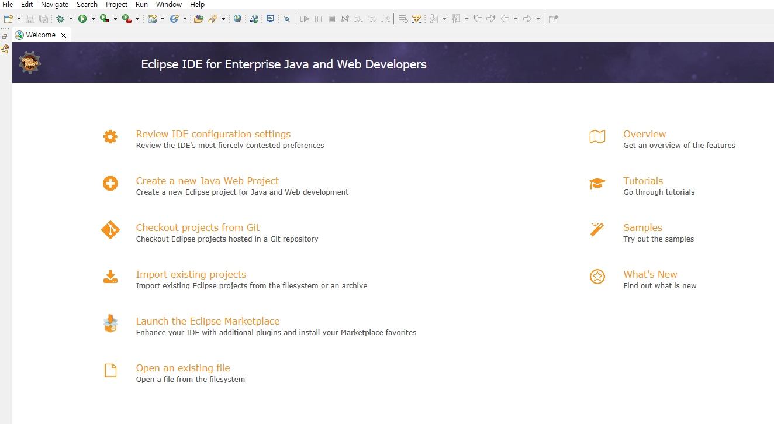774x424 pixels.
Task: Click the Pin Editor icon
Action: coord(553,19)
